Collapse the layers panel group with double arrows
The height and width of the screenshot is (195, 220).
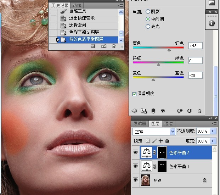click(x=210, y=118)
